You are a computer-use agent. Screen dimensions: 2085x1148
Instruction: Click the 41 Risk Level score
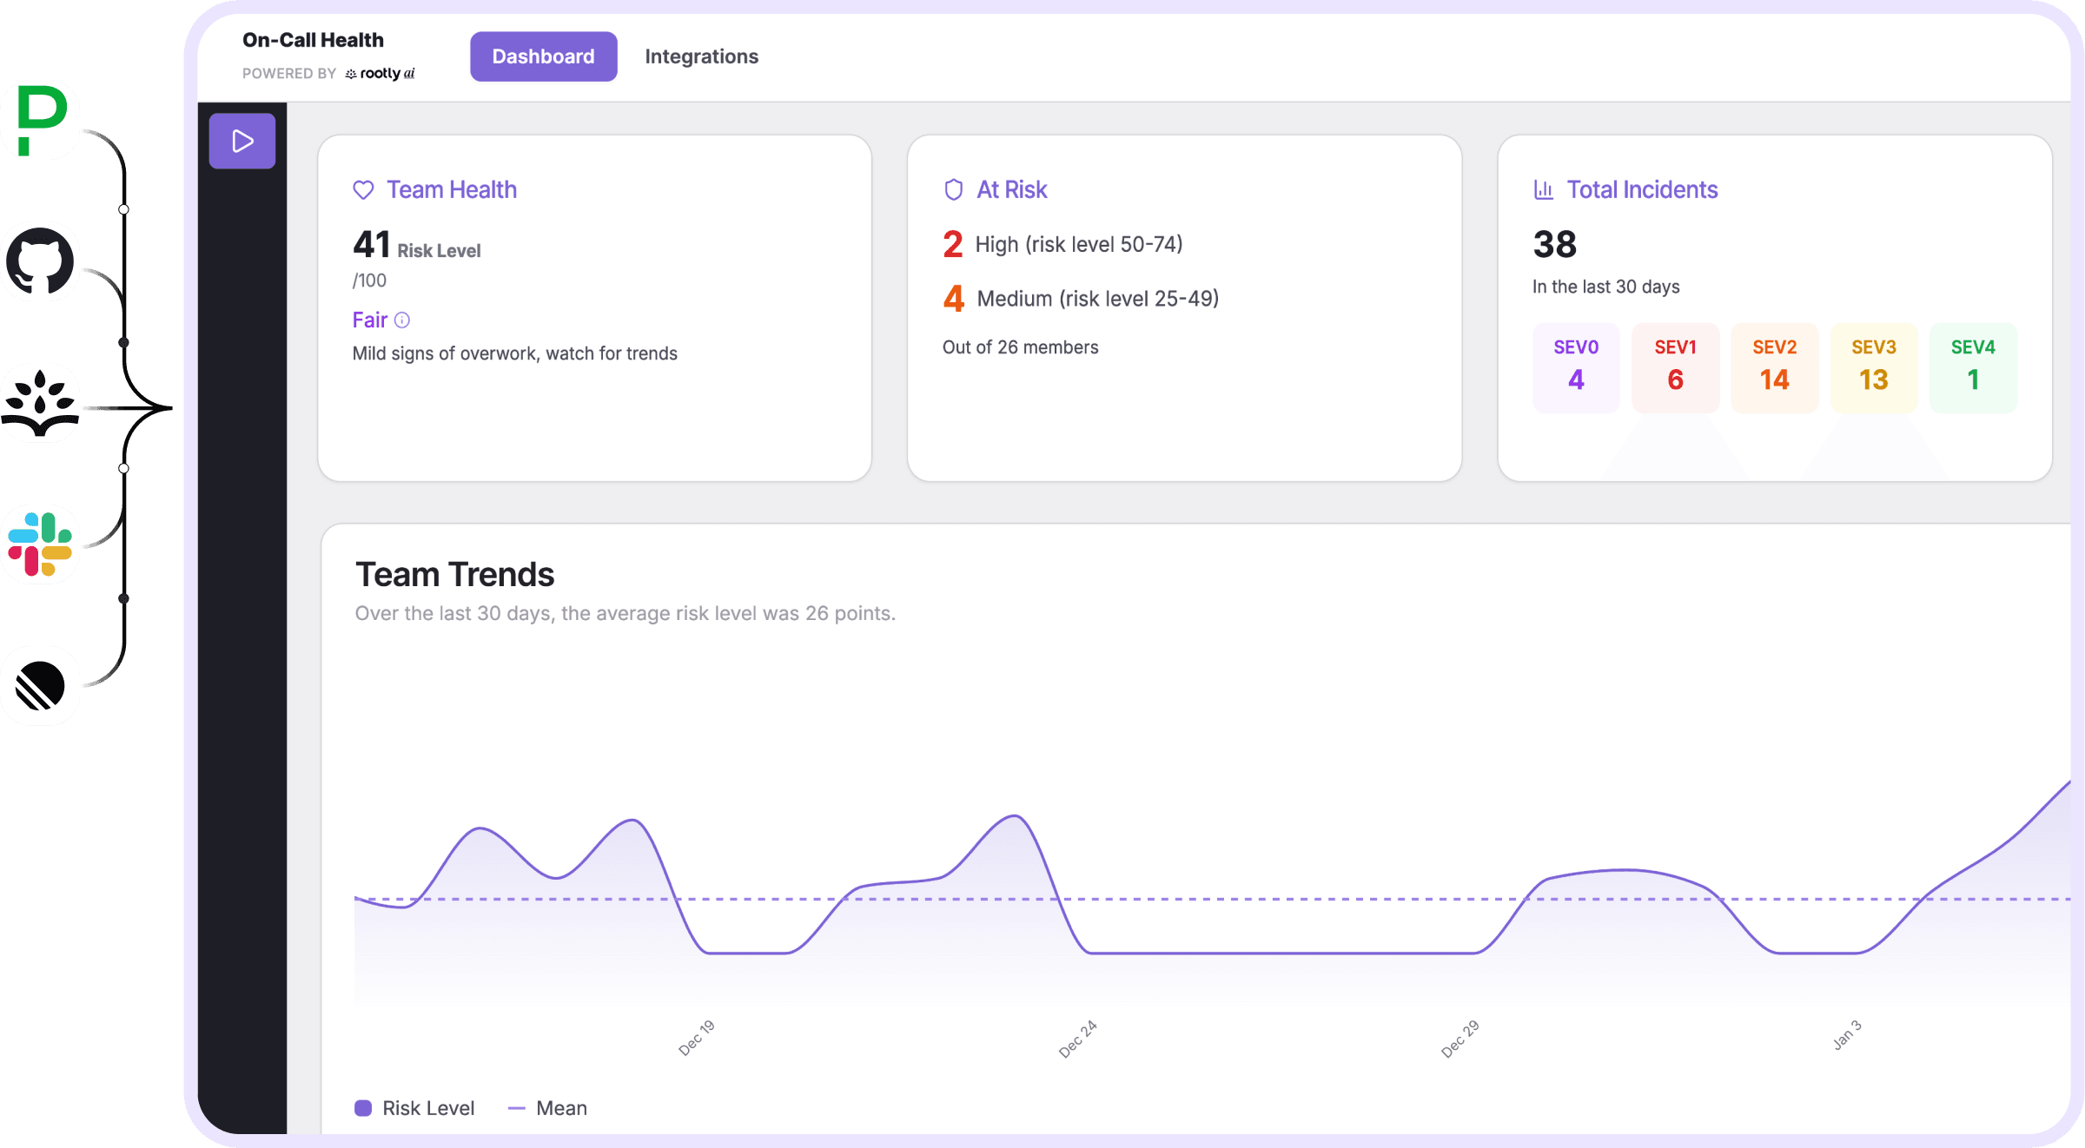[373, 245]
